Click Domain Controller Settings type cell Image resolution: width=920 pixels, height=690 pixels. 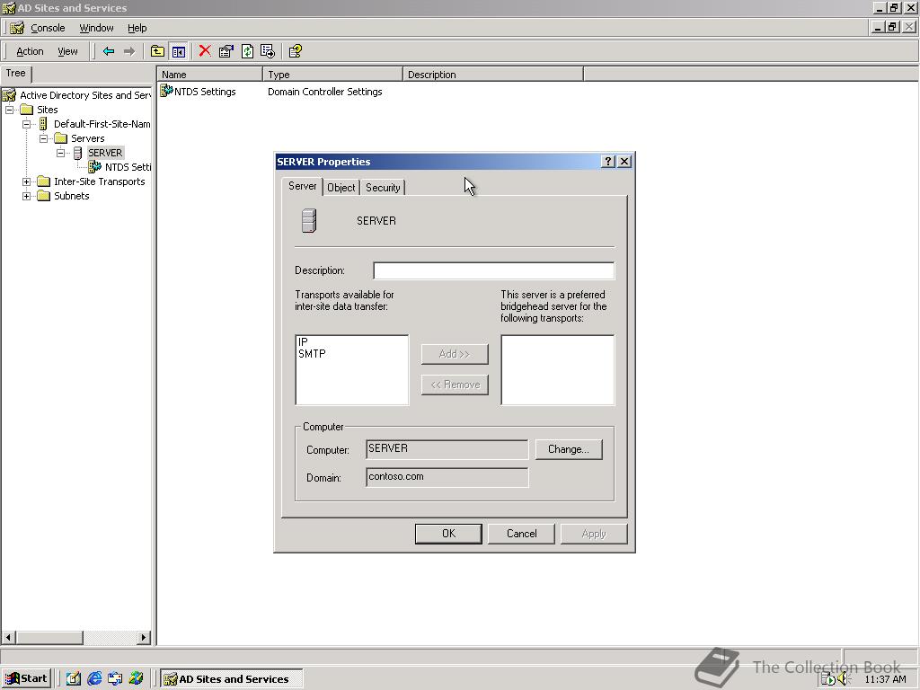tap(324, 92)
